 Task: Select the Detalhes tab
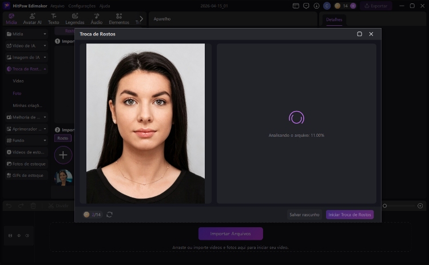click(334, 19)
